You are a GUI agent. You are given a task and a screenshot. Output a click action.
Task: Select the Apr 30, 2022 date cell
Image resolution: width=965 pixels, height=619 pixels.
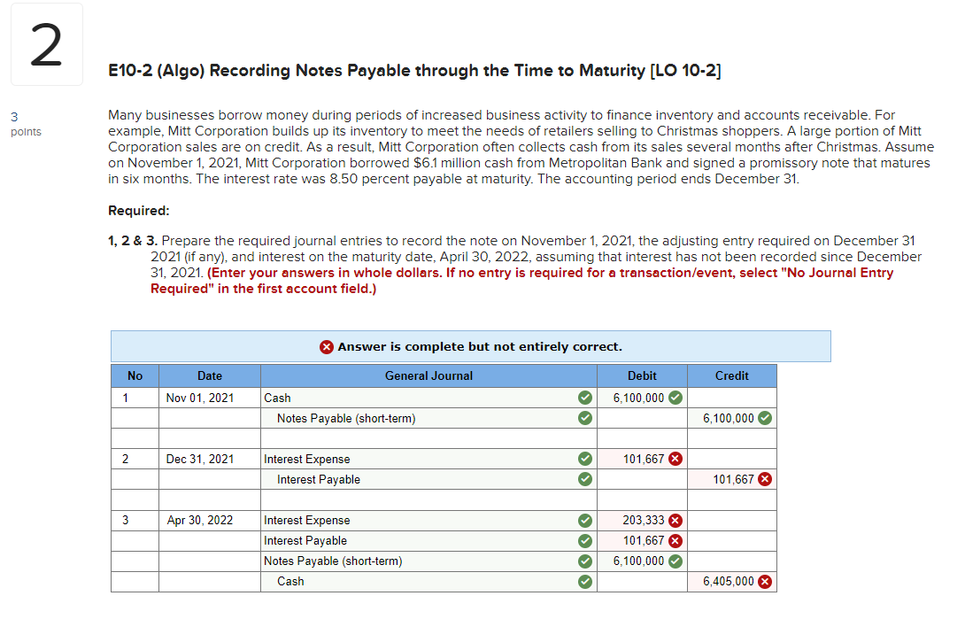[209, 521]
